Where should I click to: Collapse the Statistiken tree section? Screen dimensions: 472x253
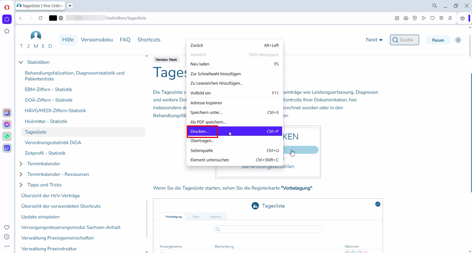pos(21,62)
